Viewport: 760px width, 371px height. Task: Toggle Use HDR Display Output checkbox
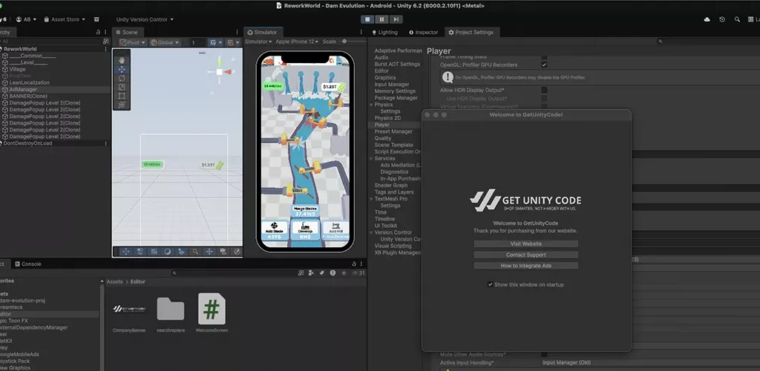(544, 99)
